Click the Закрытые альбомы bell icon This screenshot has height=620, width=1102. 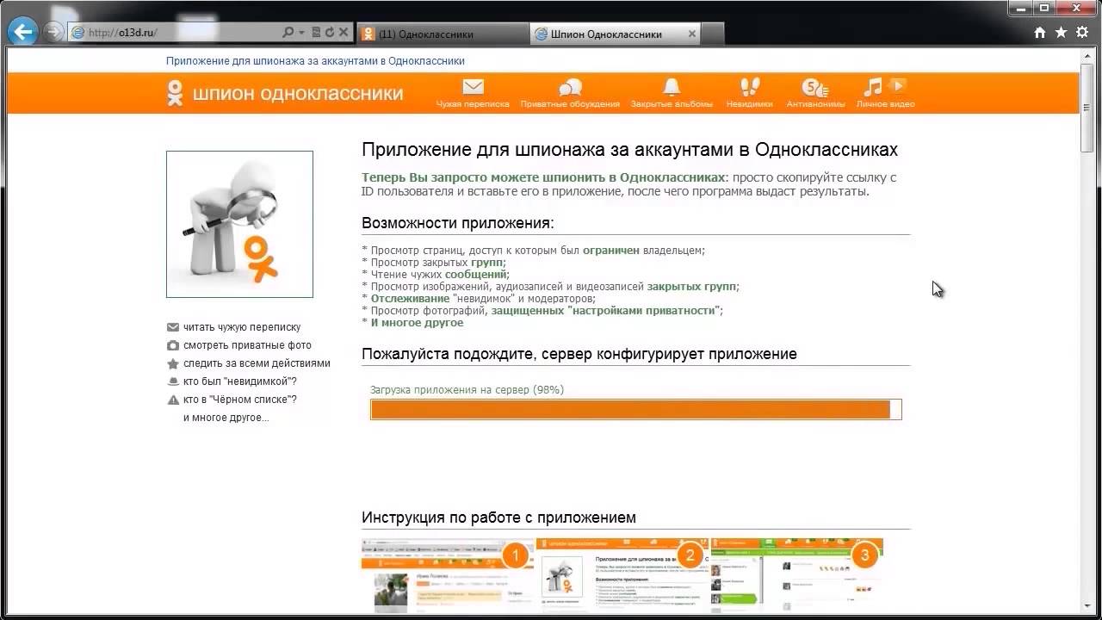[672, 86]
